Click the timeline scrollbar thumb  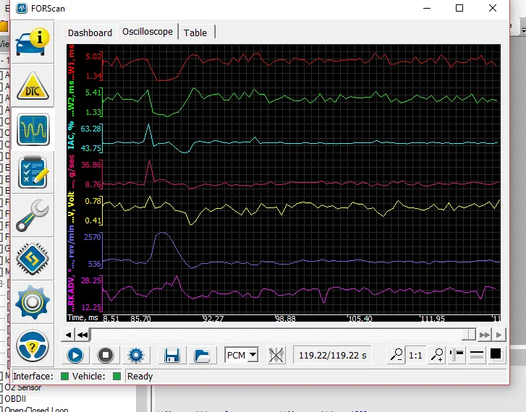(468, 335)
